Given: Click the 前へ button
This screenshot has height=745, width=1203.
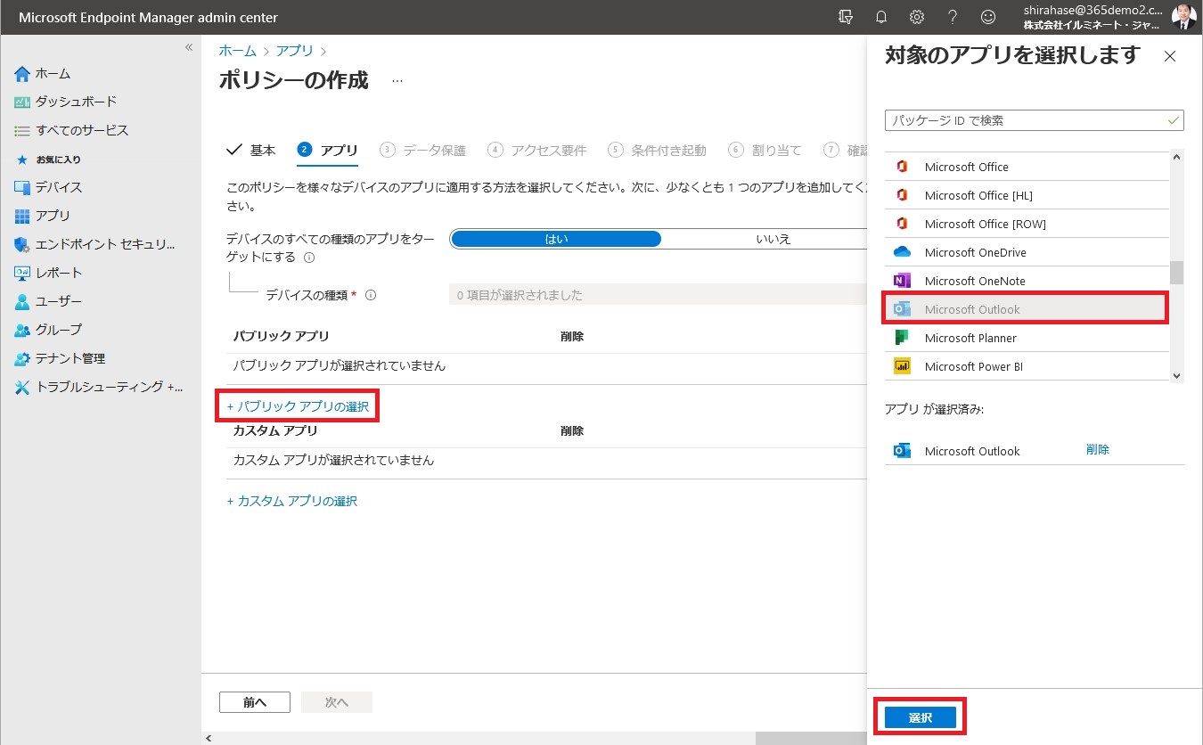Looking at the screenshot, I should click(x=255, y=702).
